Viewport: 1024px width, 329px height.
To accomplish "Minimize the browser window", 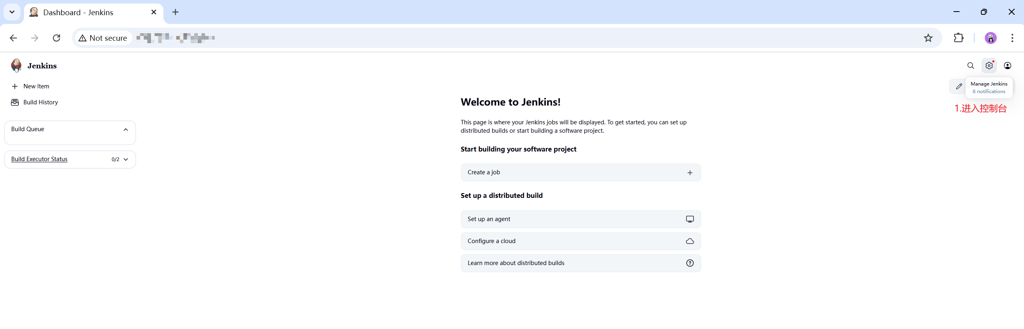I will coord(956,12).
